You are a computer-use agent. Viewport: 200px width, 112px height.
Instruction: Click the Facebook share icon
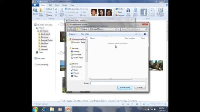[144, 12]
